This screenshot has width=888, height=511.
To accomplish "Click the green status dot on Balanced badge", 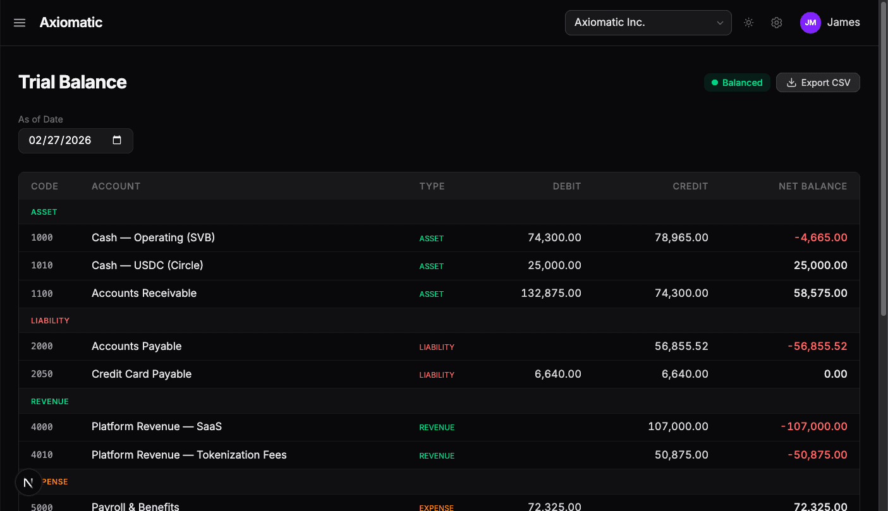I will [715, 82].
